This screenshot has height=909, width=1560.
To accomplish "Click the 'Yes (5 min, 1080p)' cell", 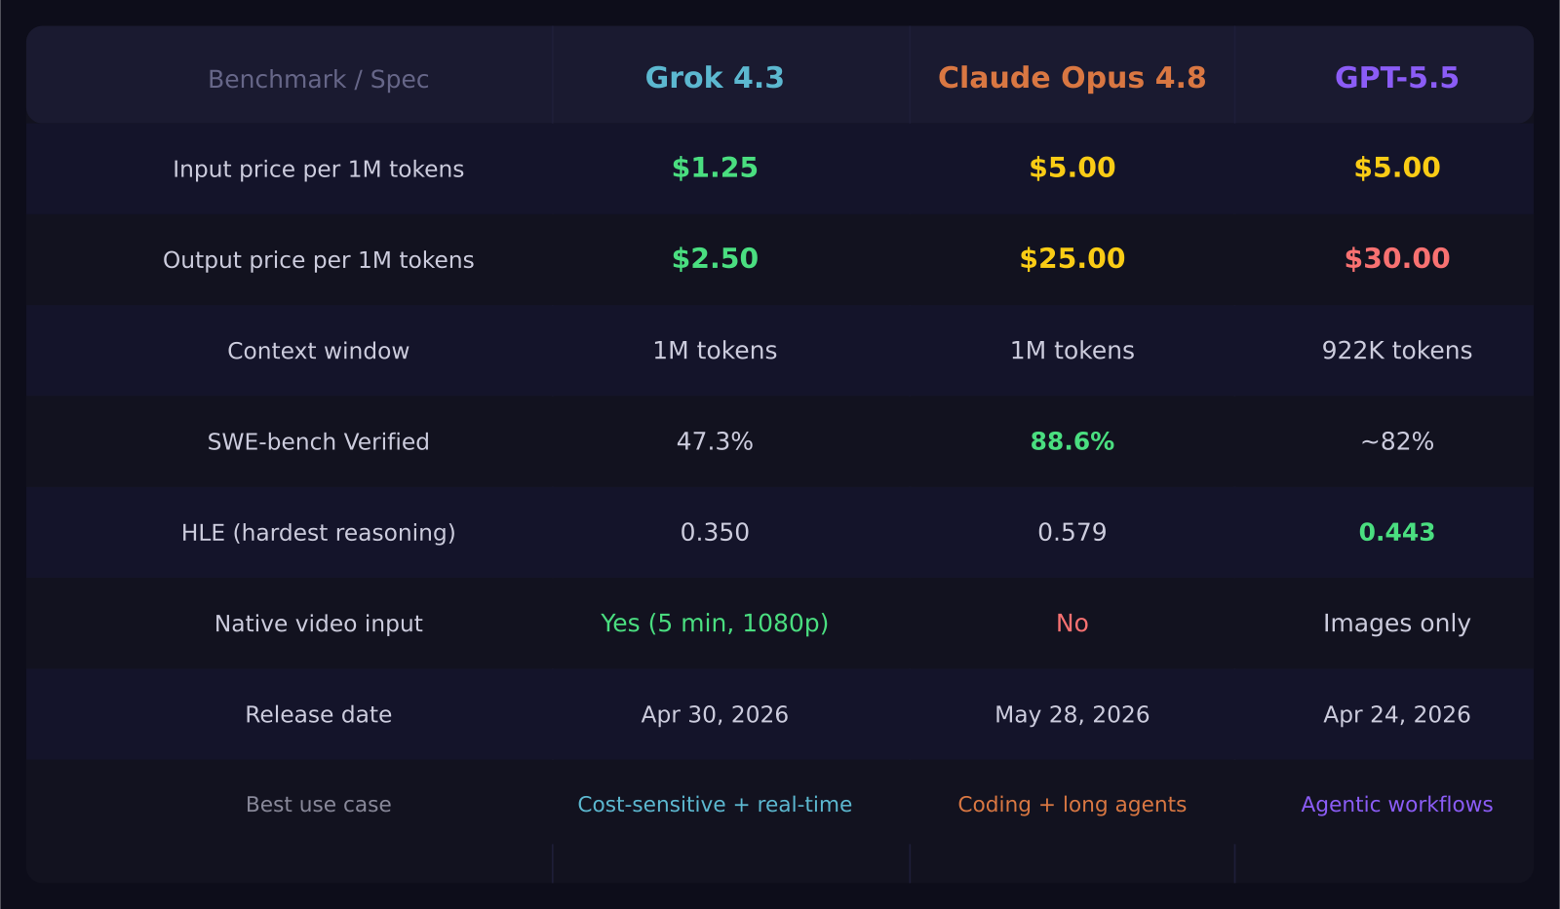I will [x=715, y=624].
